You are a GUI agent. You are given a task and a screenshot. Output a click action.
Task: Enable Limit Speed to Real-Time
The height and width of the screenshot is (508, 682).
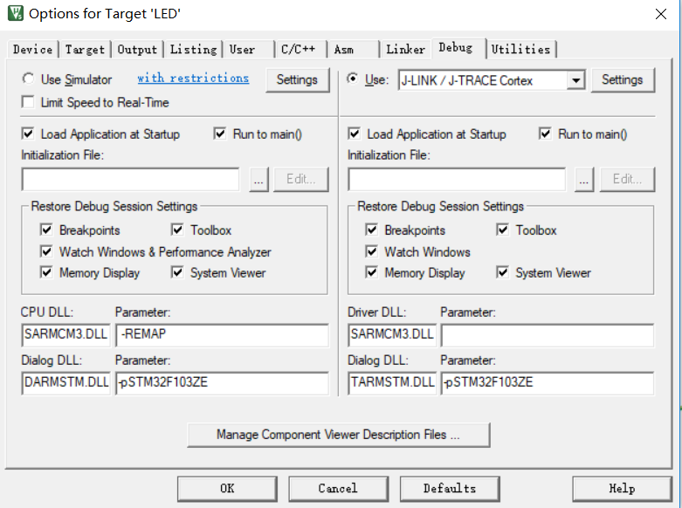click(x=28, y=102)
